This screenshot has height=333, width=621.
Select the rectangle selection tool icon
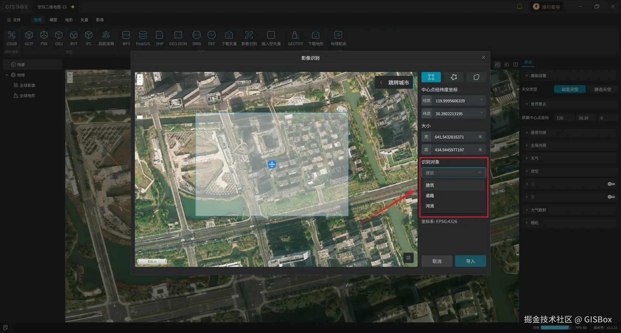pyautogui.click(x=431, y=77)
